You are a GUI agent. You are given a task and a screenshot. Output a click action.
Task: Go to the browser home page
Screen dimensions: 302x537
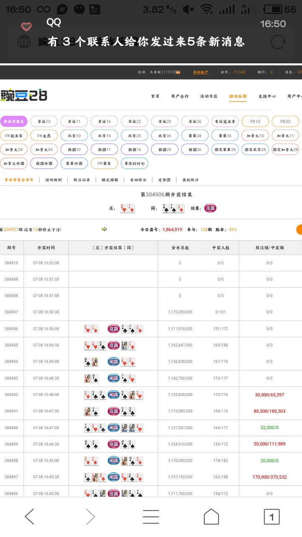(x=211, y=516)
